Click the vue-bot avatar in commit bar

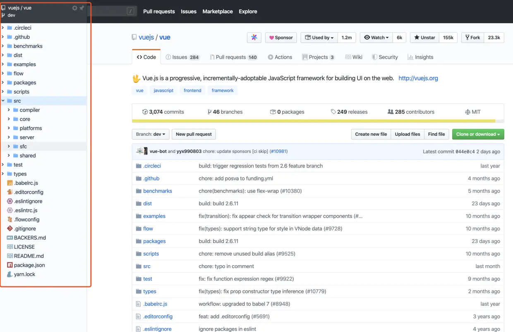140,151
